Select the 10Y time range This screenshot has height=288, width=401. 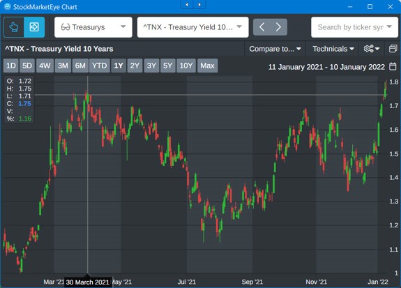(x=186, y=66)
